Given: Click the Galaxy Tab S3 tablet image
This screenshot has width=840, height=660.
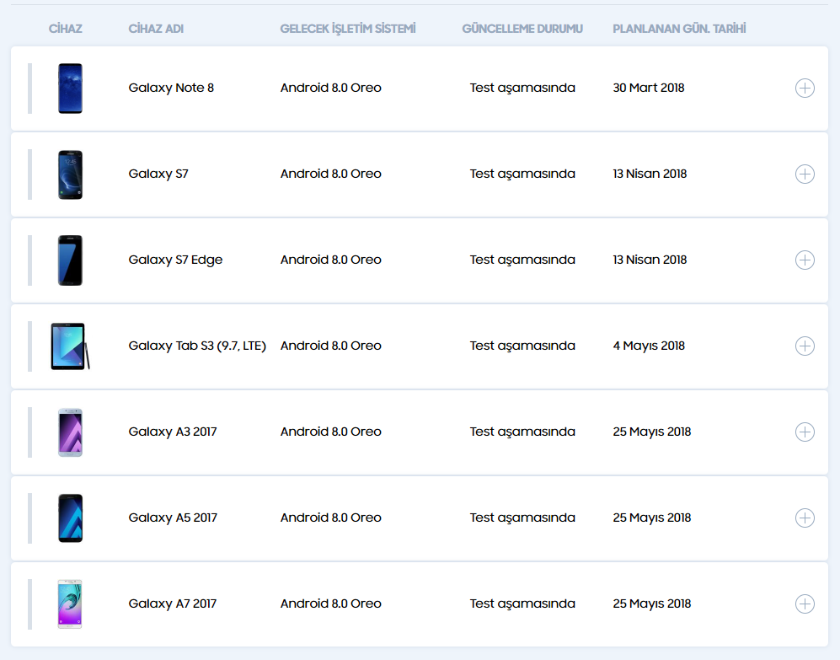Looking at the screenshot, I should [x=70, y=346].
